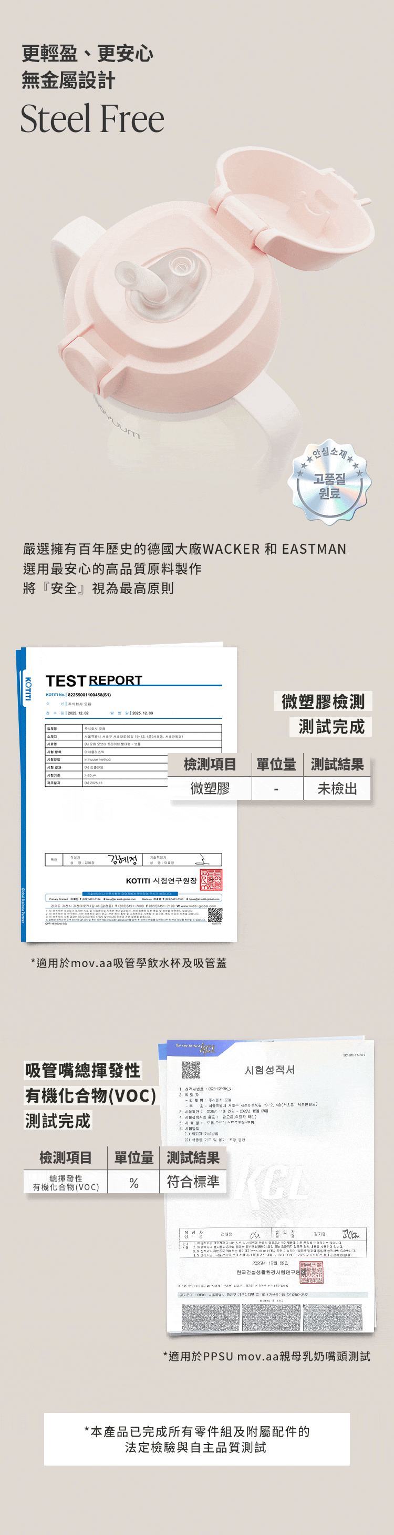Viewport: 394px width, 1535px height.
Task: Click the KCL logo in the certificate header
Action: (208, 1048)
